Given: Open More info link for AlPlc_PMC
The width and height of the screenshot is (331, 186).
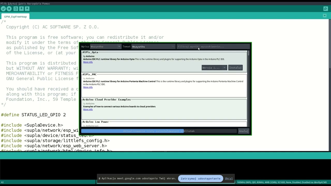Looking at the screenshot, I should 88,87.
